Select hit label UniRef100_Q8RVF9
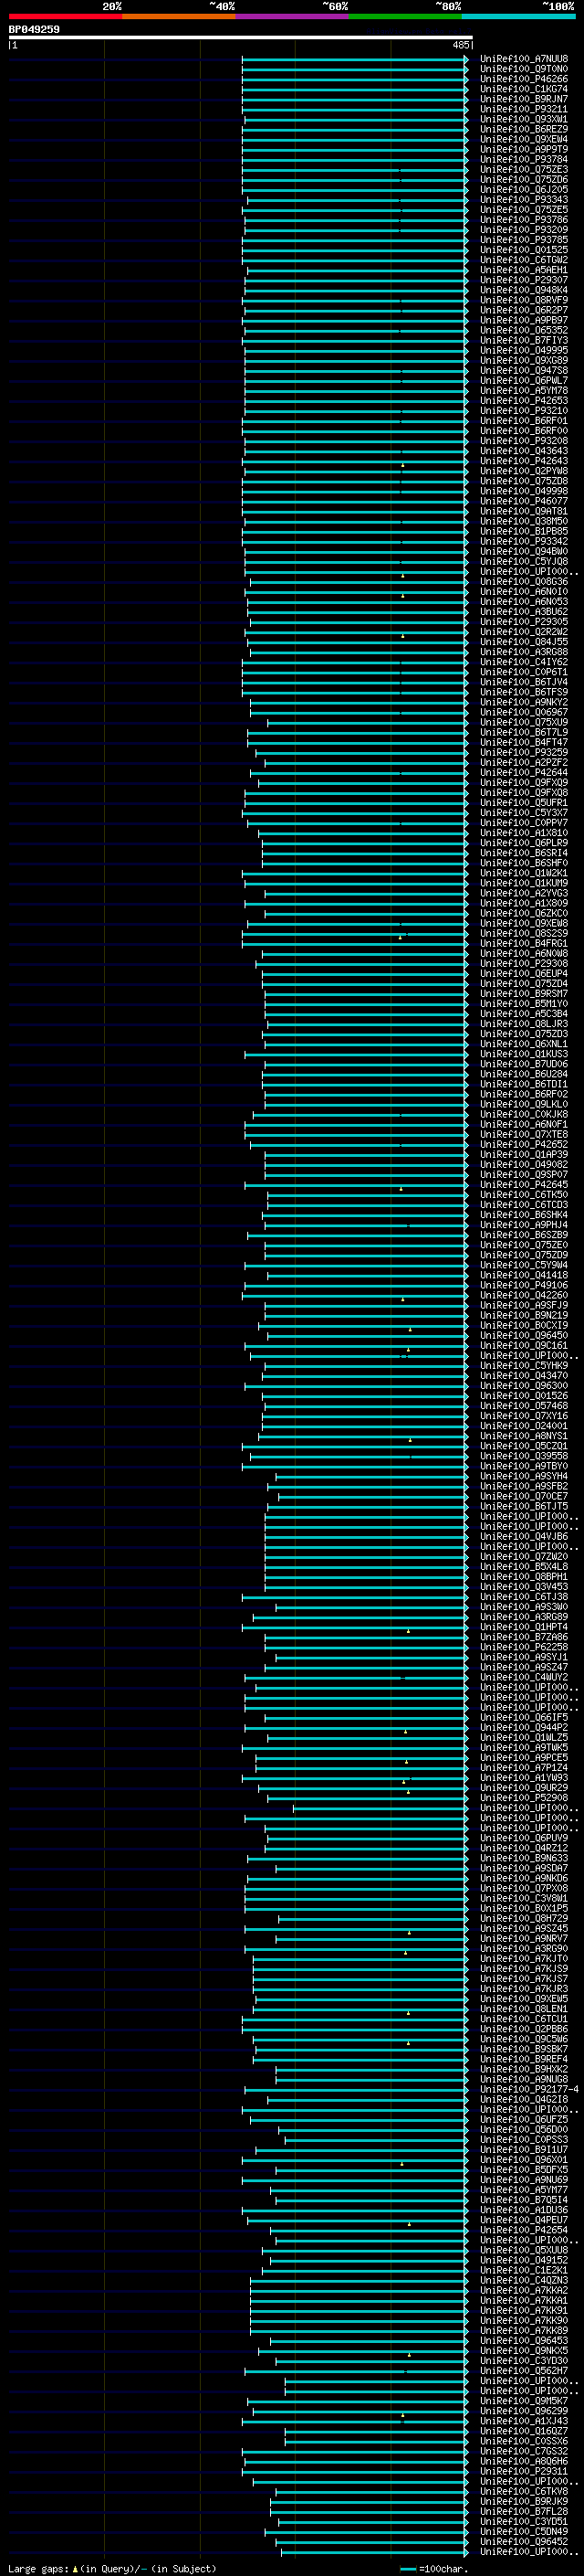This screenshot has width=584, height=2576. 524,300
